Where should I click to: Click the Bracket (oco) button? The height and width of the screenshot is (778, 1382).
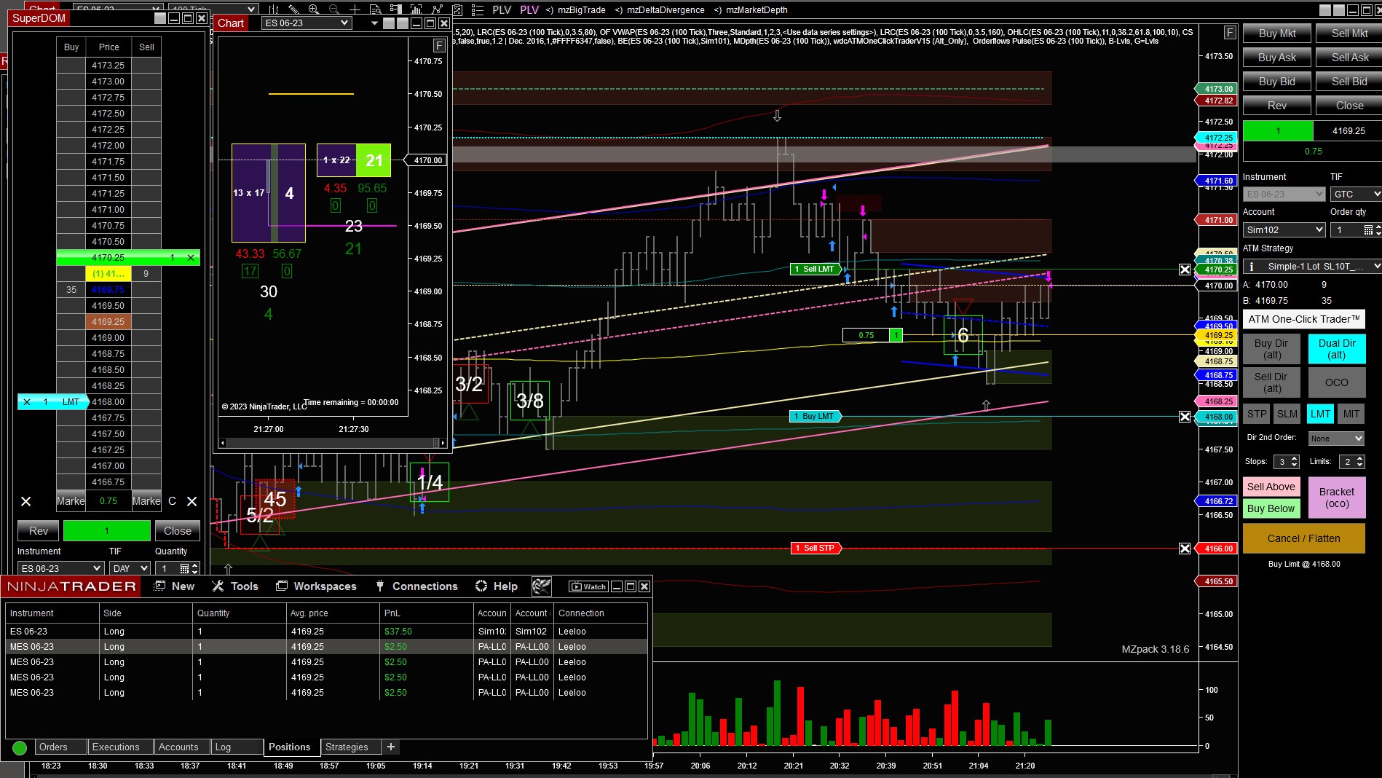(1337, 498)
